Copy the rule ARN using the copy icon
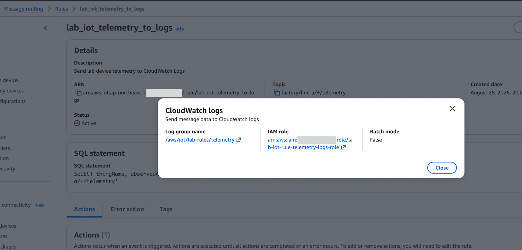This screenshot has width=522, height=250. (x=78, y=93)
